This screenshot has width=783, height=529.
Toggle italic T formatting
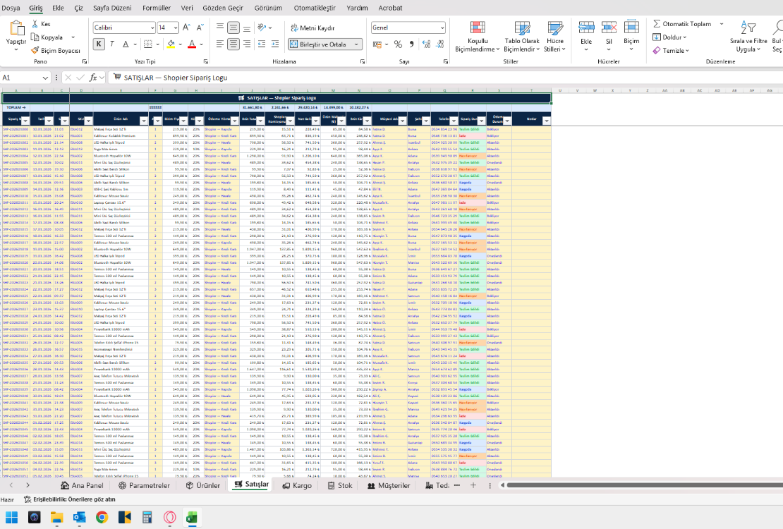pyautogui.click(x=112, y=44)
